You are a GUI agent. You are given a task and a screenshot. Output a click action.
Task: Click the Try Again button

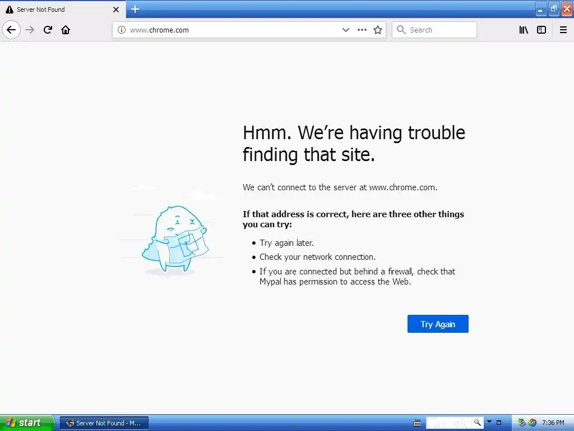point(438,324)
